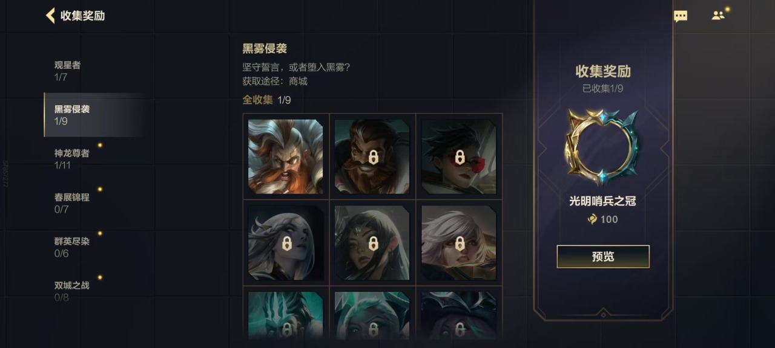
Task: Go back using the top-left arrow
Action: coord(50,16)
